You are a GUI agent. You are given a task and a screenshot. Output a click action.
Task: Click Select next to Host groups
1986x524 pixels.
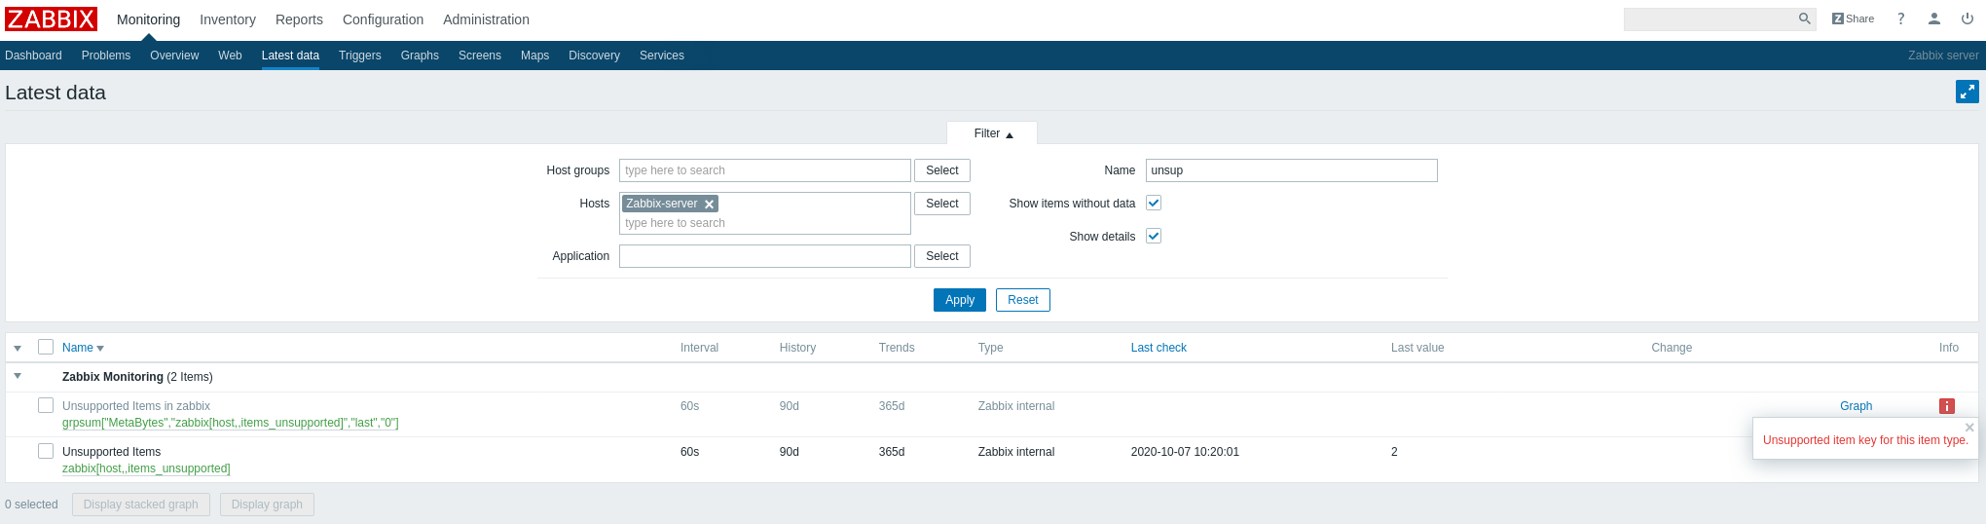(x=942, y=170)
